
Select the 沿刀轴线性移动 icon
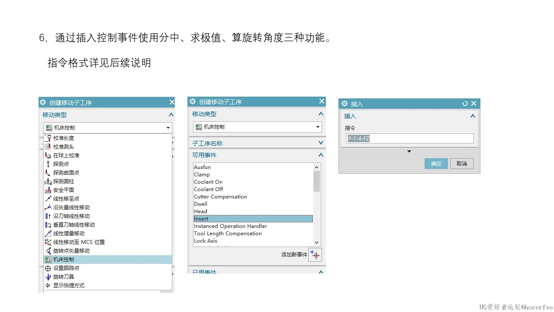(48, 216)
